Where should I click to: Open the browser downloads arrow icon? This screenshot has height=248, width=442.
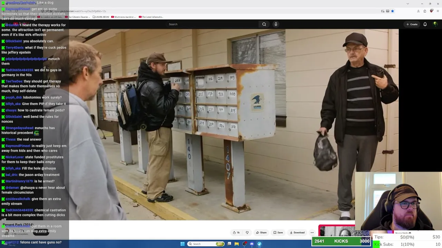418,11
